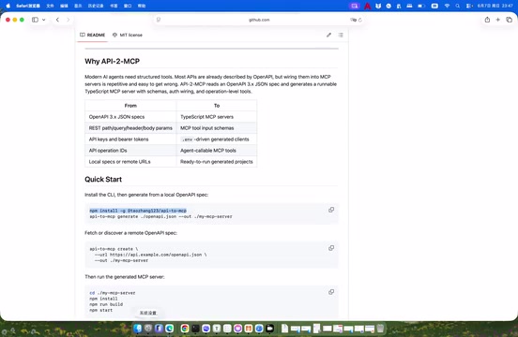Click the 'API operation IDs' cell

pos(130,150)
